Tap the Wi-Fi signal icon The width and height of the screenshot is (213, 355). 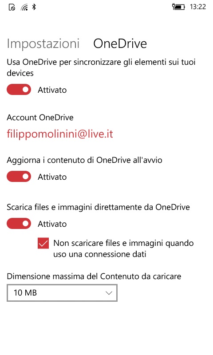tap(24, 8)
